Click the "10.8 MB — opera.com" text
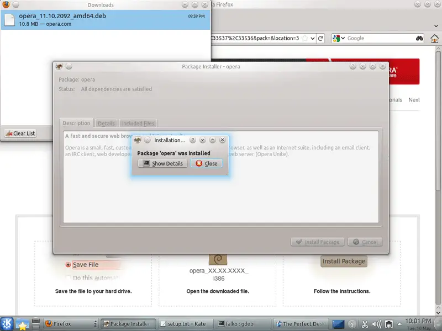The height and width of the screenshot is (331, 442). 45,24
